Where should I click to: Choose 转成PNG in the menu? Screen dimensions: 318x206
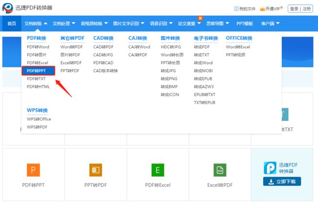[x=169, y=79]
